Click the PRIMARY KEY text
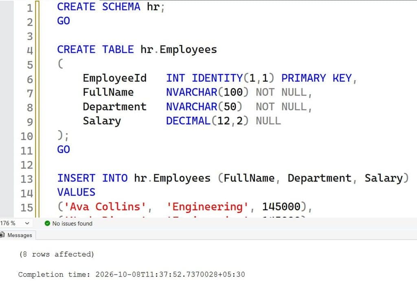Image resolution: width=417 pixels, height=290 pixels. (317, 78)
